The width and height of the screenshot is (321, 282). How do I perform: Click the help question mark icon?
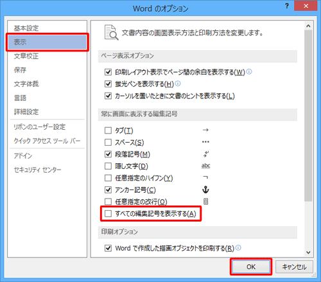click(287, 6)
